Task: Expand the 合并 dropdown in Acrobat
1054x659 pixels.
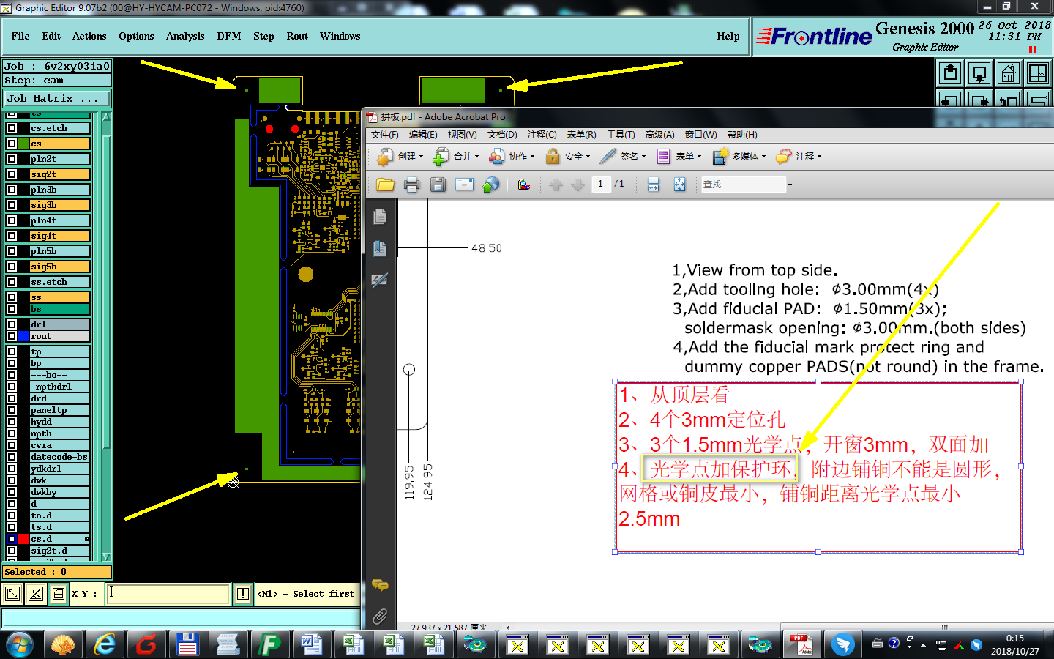Action: [476, 156]
